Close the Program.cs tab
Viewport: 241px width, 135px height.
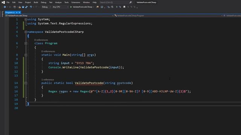[20, 12]
